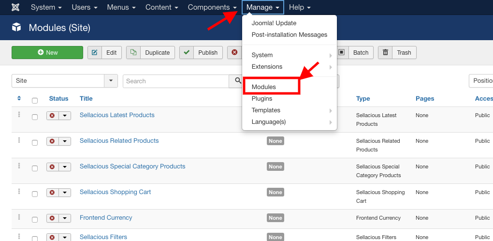Click the Batch square icon

[x=342, y=53]
